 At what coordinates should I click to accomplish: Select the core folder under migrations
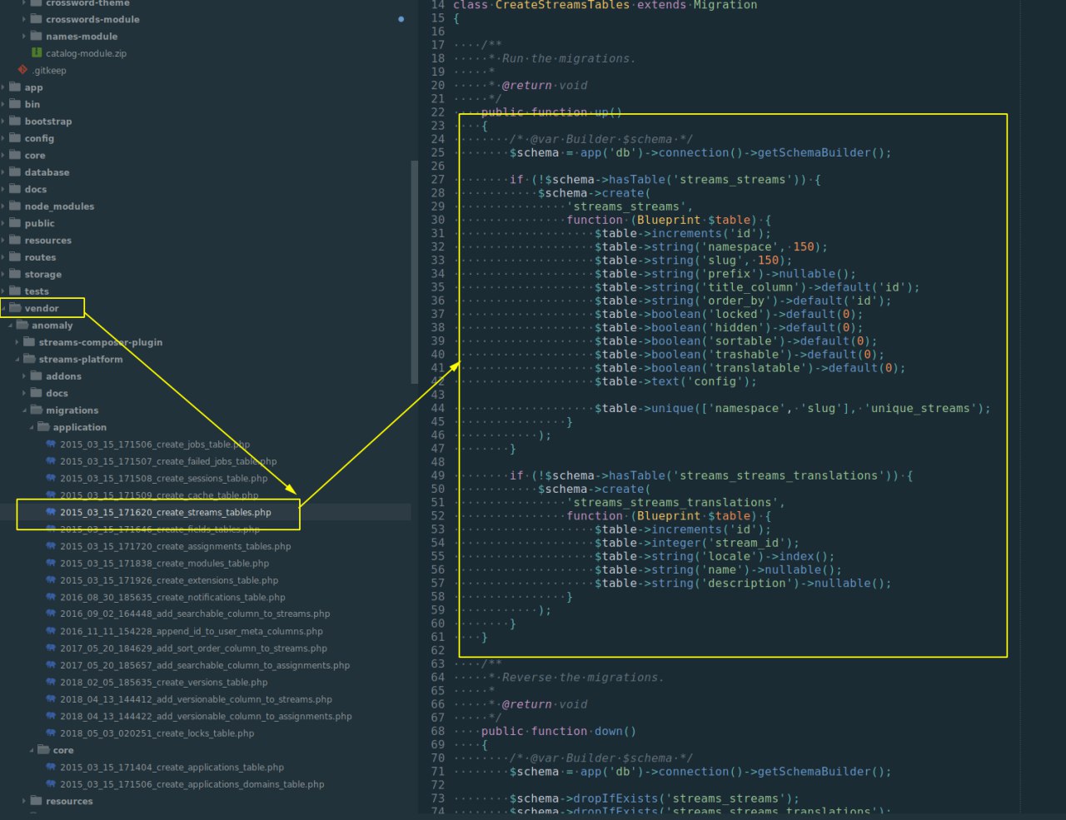(x=206, y=750)
